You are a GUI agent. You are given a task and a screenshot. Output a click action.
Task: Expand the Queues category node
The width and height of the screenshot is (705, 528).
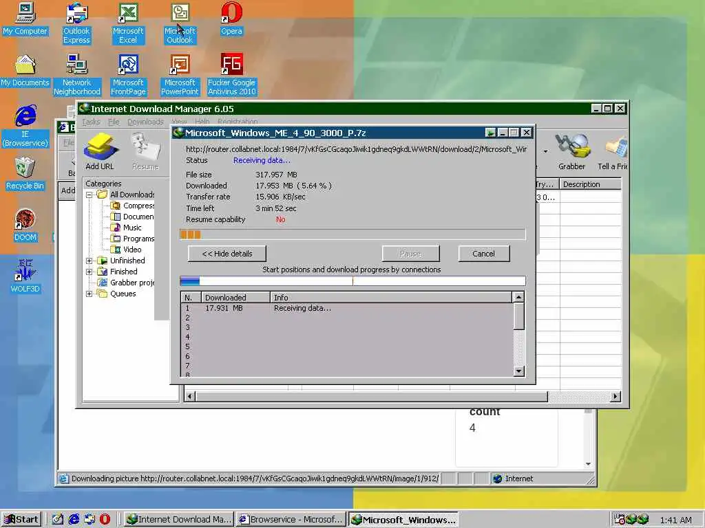pos(89,294)
